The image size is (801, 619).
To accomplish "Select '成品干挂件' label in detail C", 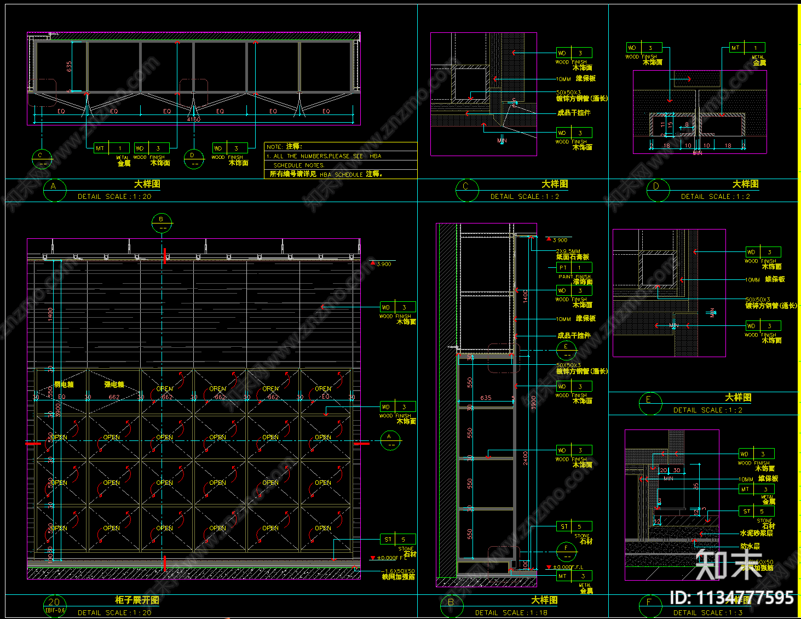I will point(574,113).
